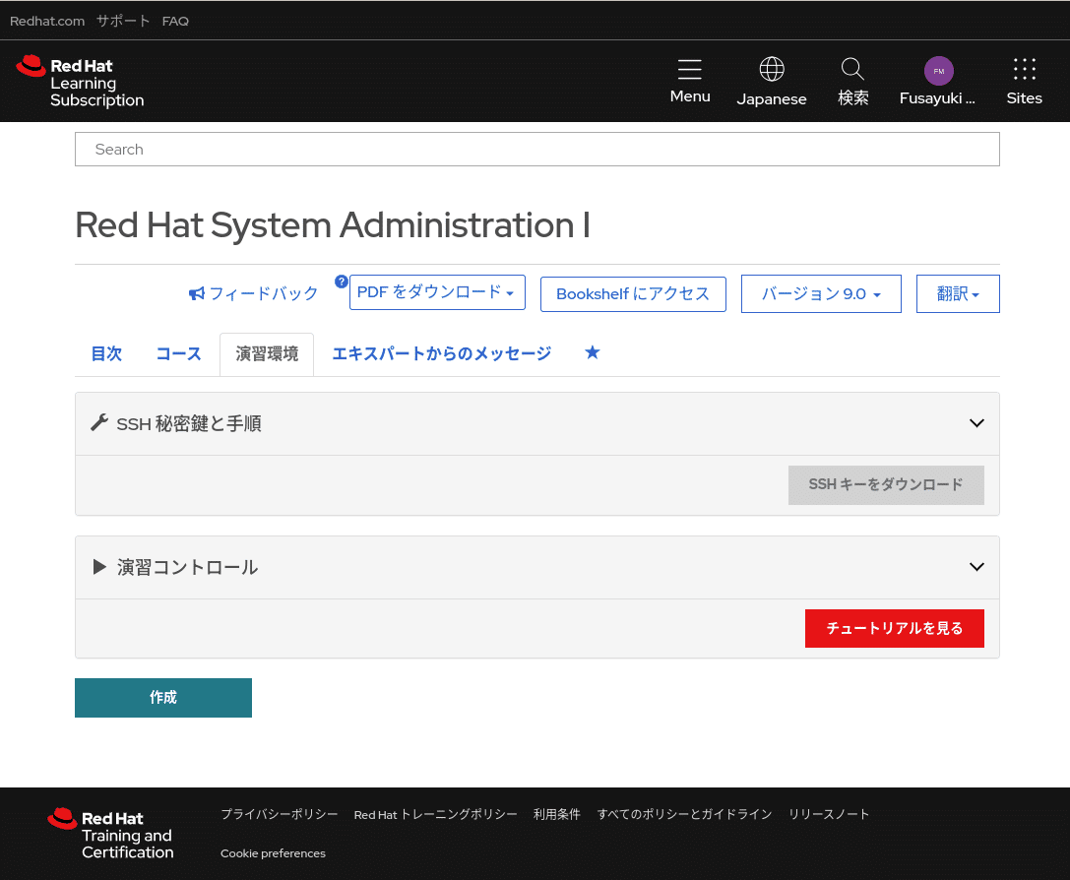Select the 演習環境 tab
Screen dimensions: 1070x880
[x=267, y=354]
